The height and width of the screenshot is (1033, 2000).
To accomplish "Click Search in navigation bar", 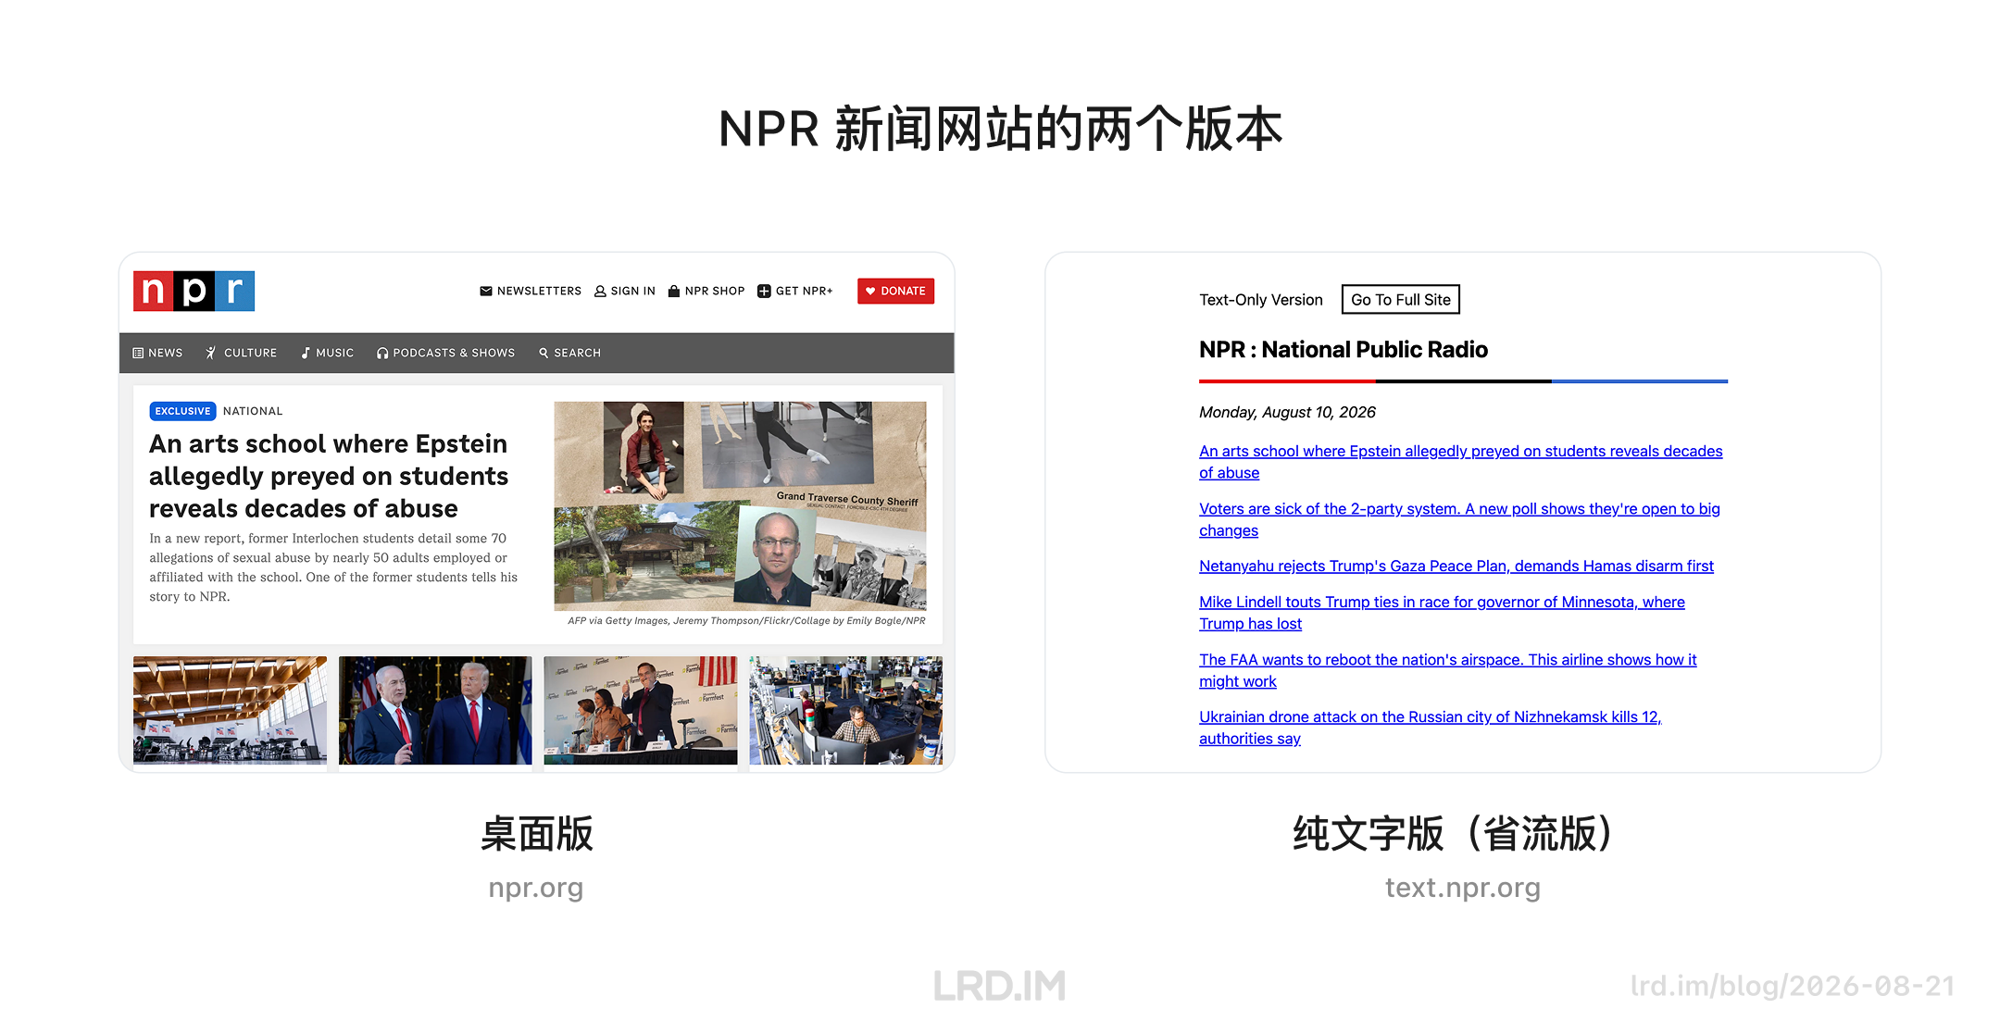I will [x=570, y=353].
